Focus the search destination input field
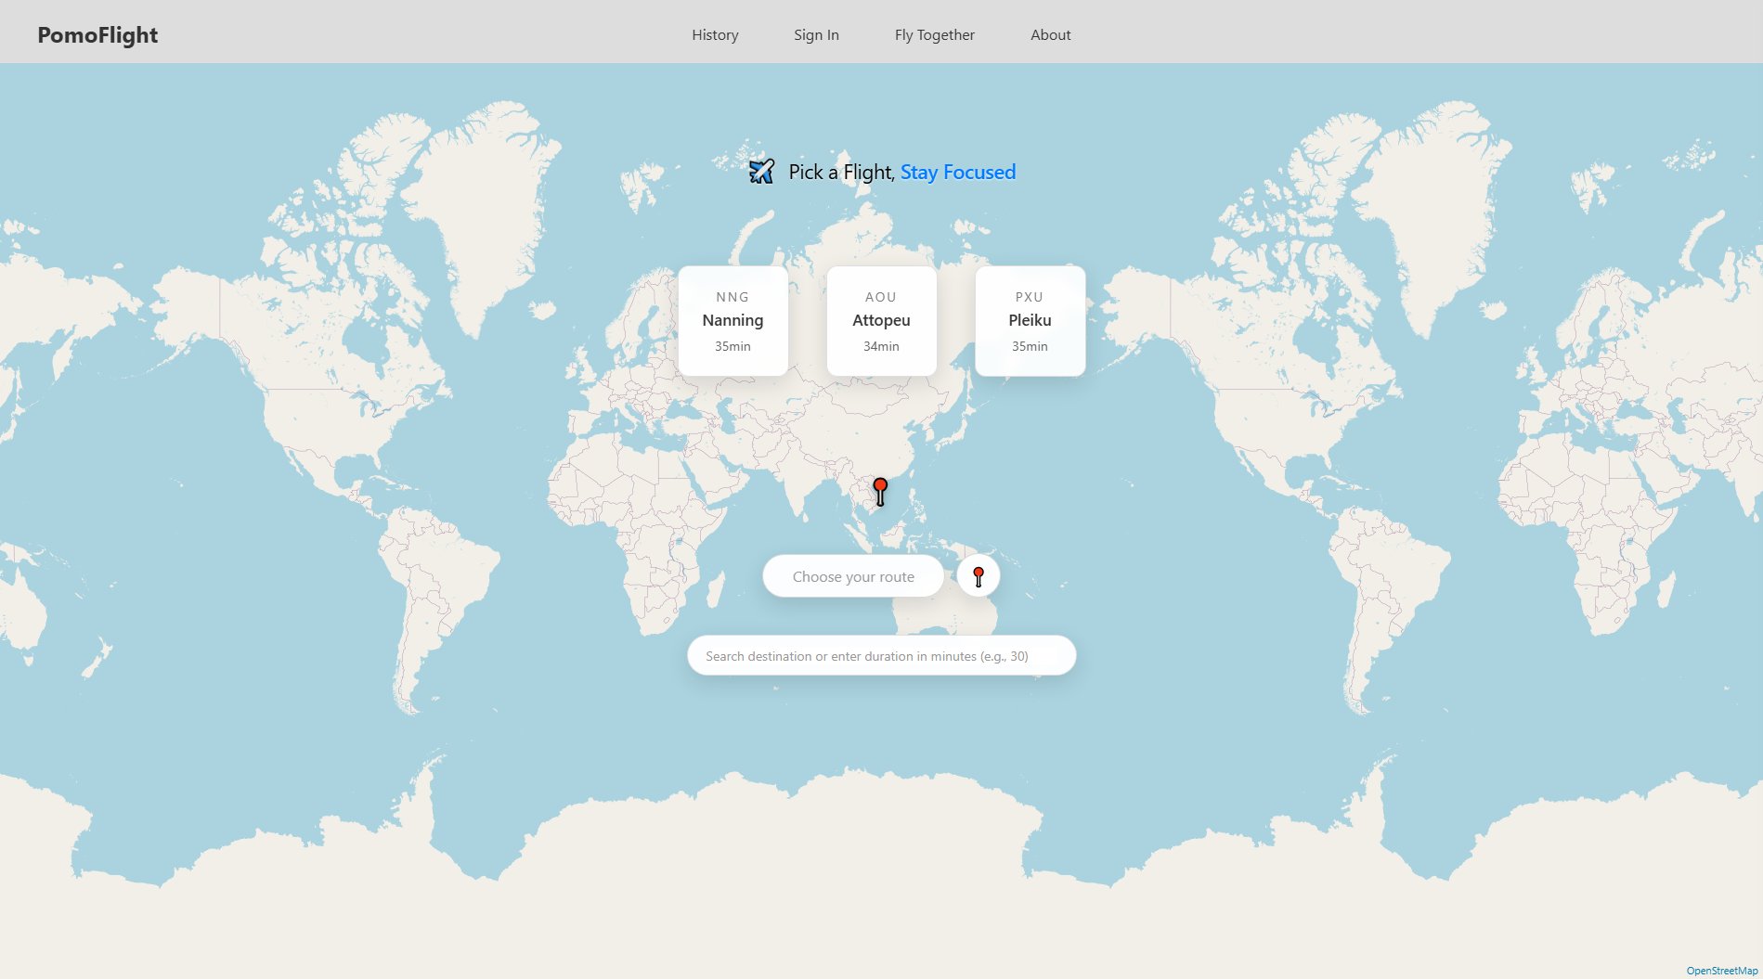 tap(881, 656)
